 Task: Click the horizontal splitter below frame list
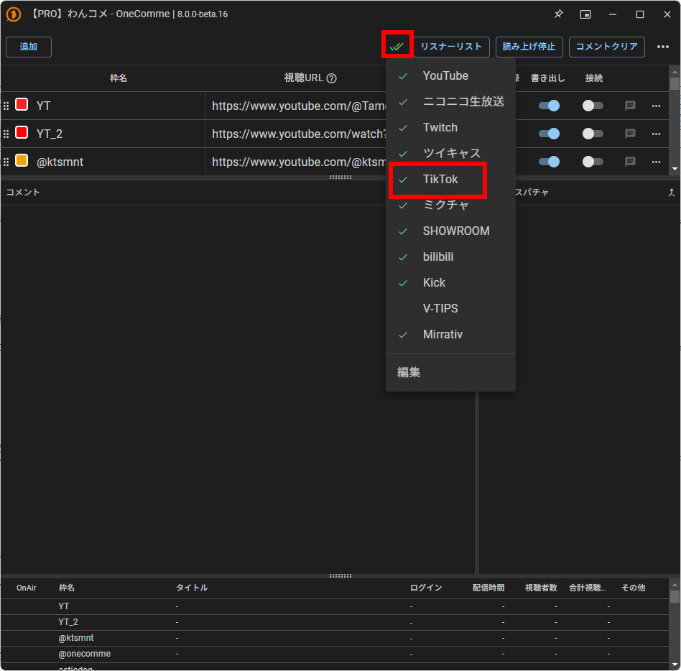pyautogui.click(x=340, y=177)
